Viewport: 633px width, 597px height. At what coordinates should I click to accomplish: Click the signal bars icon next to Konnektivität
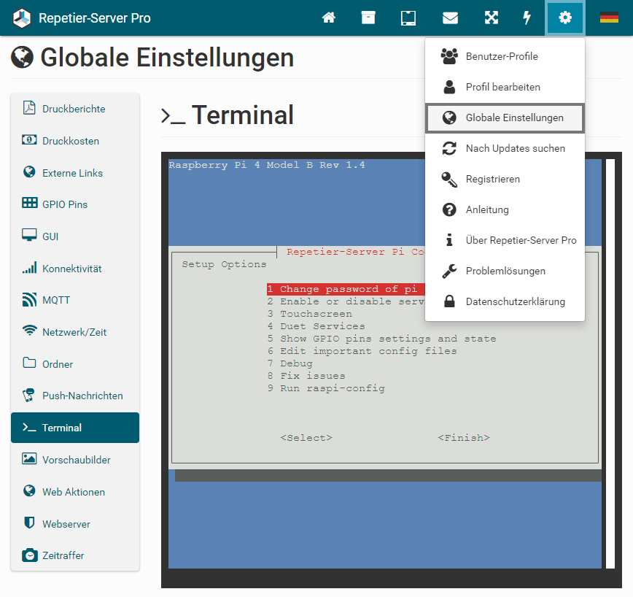(x=29, y=267)
